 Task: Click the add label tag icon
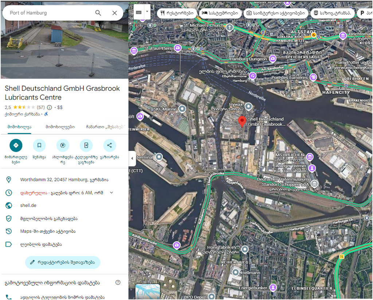click(x=9, y=244)
